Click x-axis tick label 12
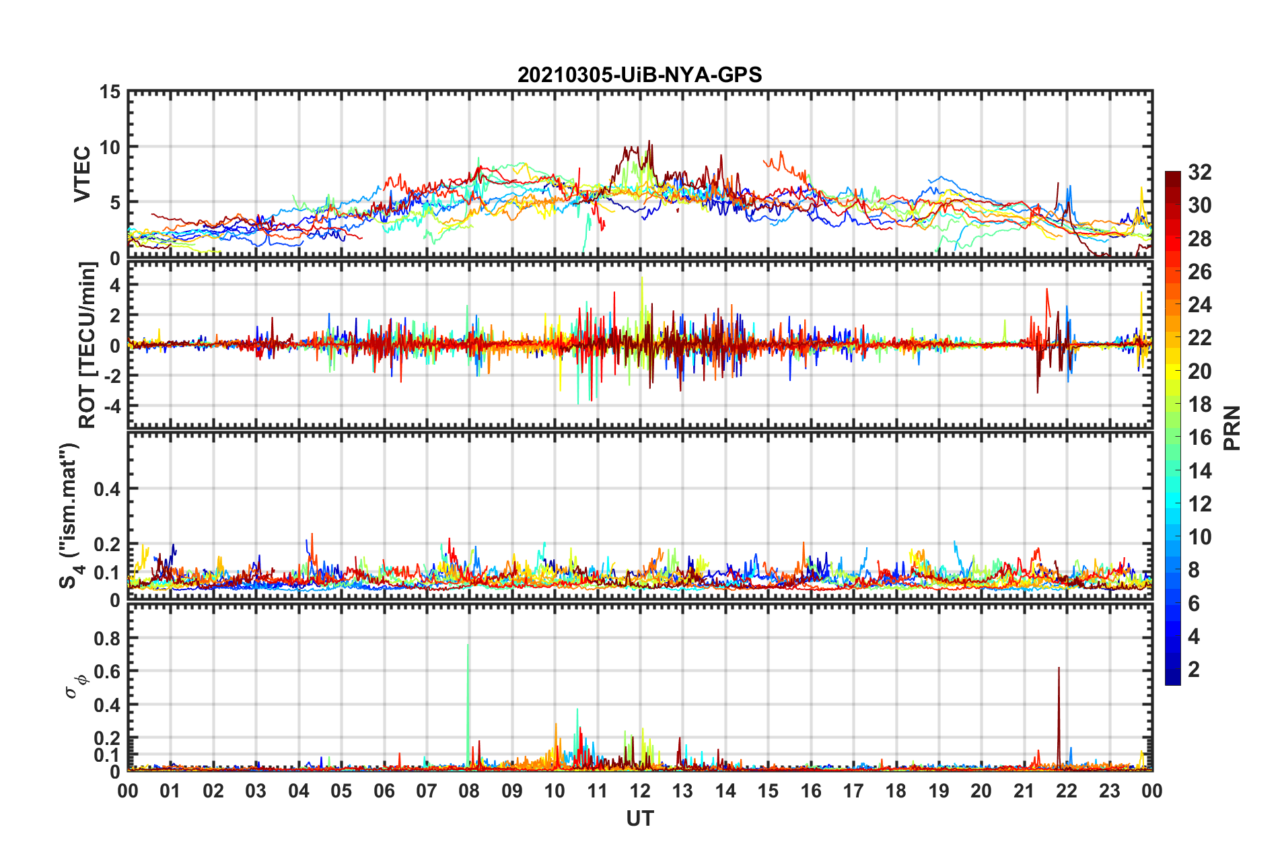Image resolution: width=1280 pixels, height=856 pixels. click(639, 791)
